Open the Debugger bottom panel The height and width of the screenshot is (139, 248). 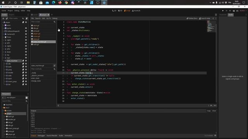[41, 136]
